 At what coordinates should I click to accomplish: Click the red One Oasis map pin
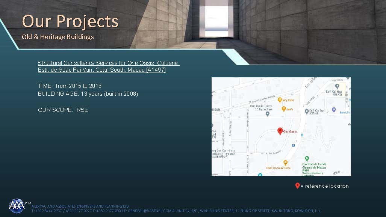click(x=280, y=131)
